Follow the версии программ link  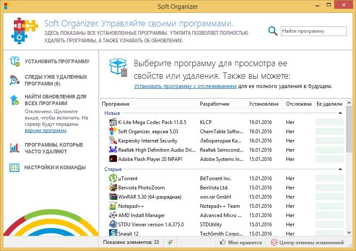coord(46,130)
